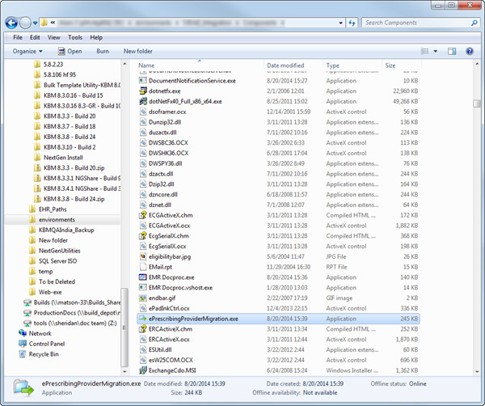Viewport: 485px width, 406px height.
Task: Click the Builds network drive icon
Action: click(x=27, y=302)
